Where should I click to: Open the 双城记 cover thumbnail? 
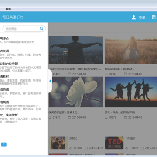(x=58, y=143)
